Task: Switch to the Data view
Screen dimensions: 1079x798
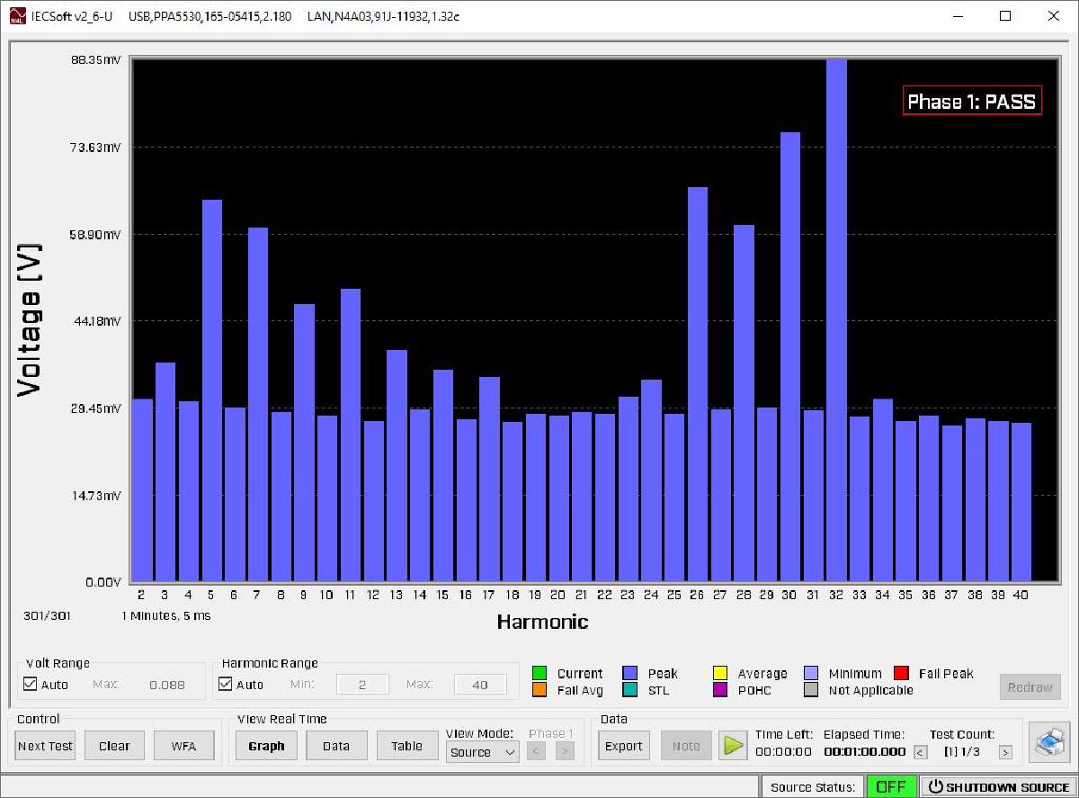Action: (336, 745)
